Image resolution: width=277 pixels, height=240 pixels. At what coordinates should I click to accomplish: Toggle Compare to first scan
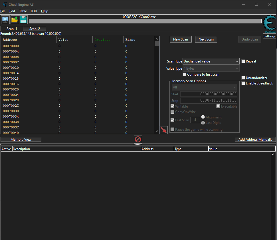(x=184, y=74)
